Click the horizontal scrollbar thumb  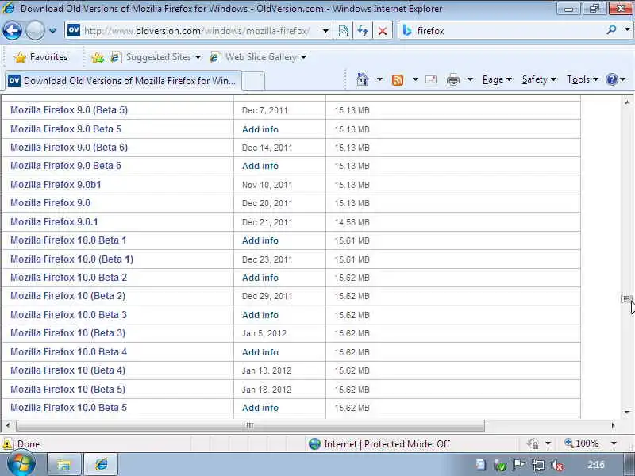point(250,425)
